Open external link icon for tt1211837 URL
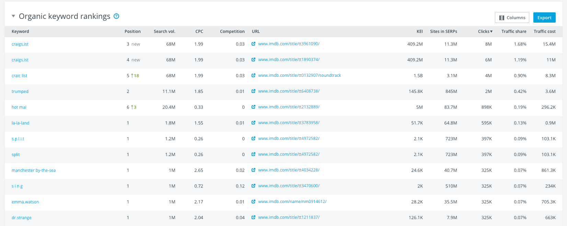 coord(253,217)
